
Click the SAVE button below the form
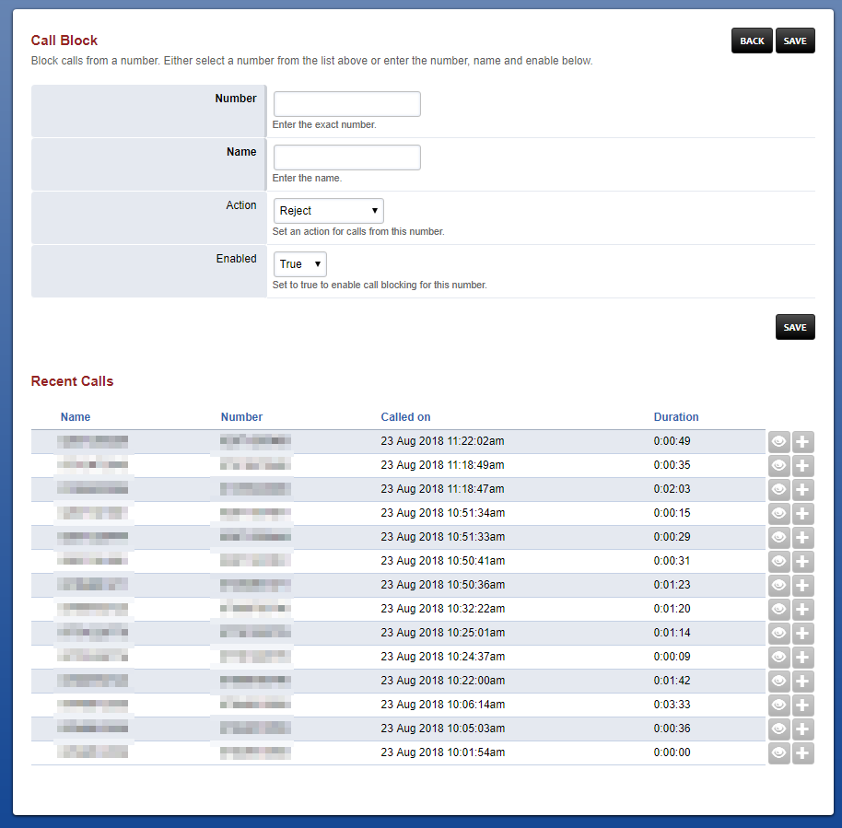795,327
